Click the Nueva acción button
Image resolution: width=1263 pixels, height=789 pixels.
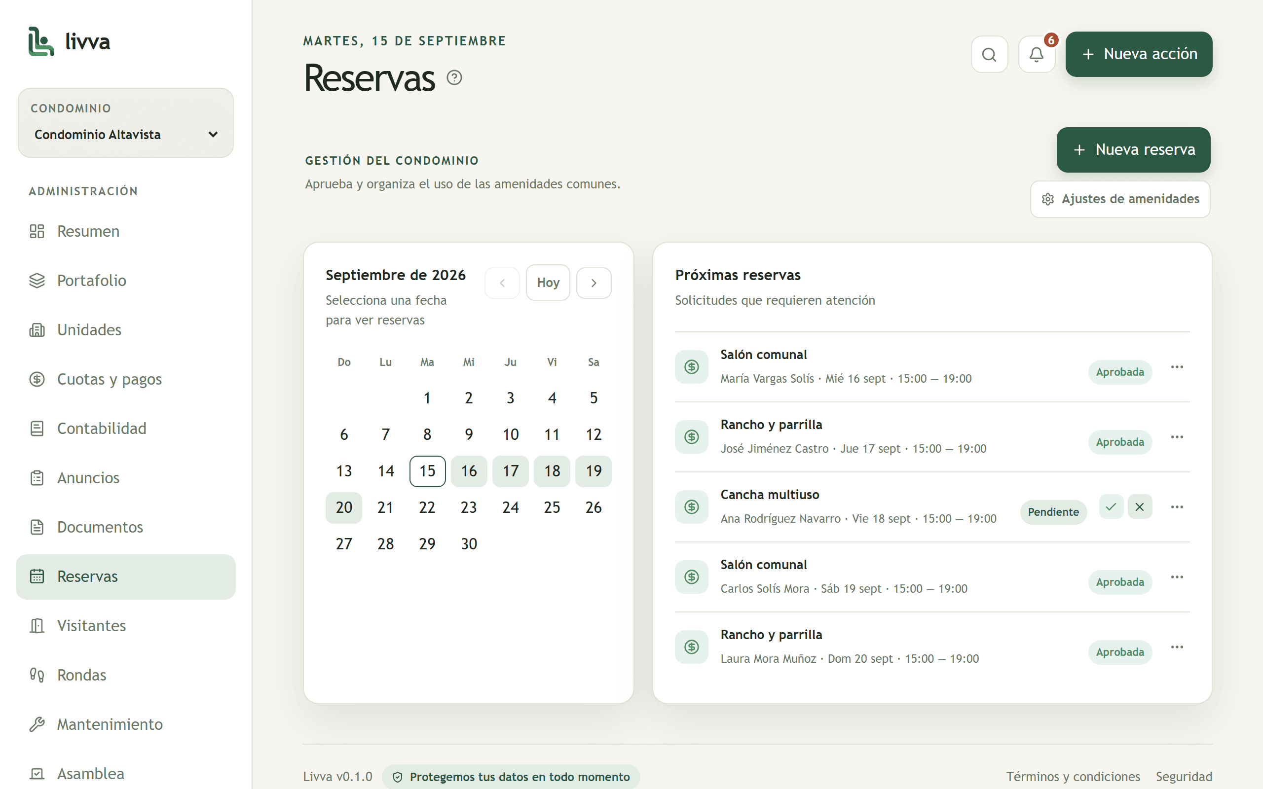click(x=1139, y=54)
